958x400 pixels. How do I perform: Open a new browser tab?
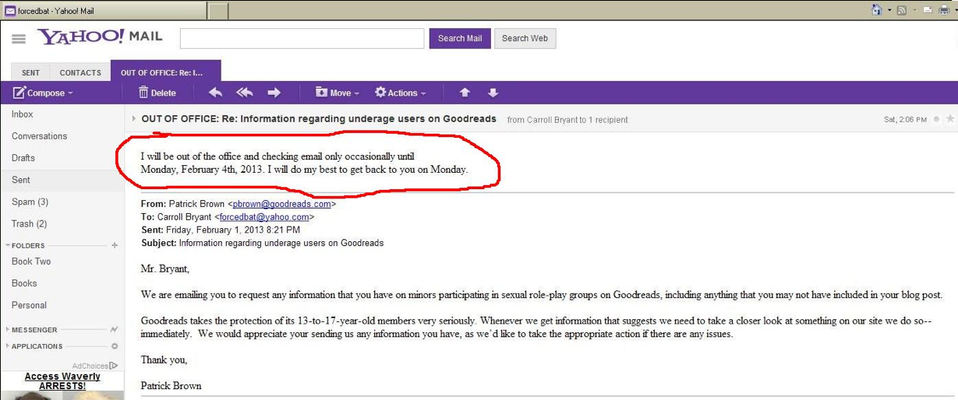[x=218, y=11]
